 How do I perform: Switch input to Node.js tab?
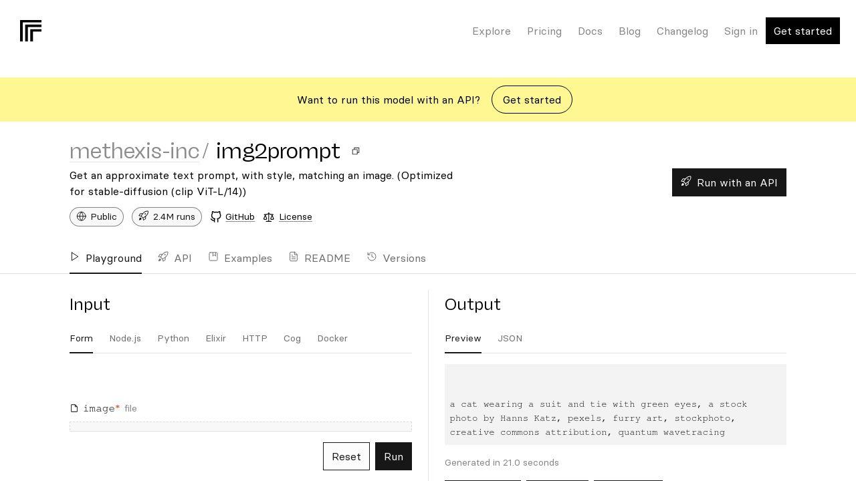pyautogui.click(x=125, y=338)
